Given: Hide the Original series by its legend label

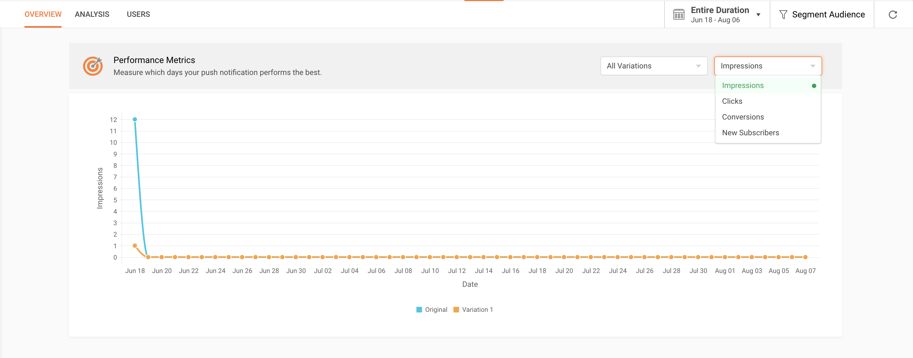Looking at the screenshot, I should [x=436, y=310].
